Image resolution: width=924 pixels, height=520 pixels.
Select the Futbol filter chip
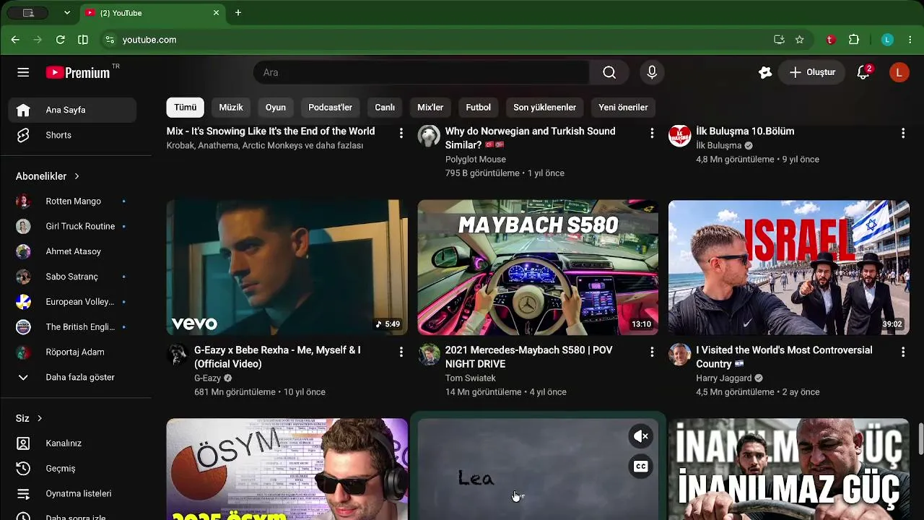click(x=478, y=108)
